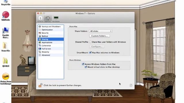Image resolution: width=184 pixels, height=103 pixels.
Task: Toggle Access Windows folders from Mac
Action: (83, 64)
